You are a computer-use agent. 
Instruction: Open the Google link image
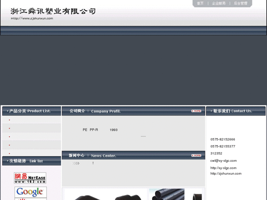point(30,192)
